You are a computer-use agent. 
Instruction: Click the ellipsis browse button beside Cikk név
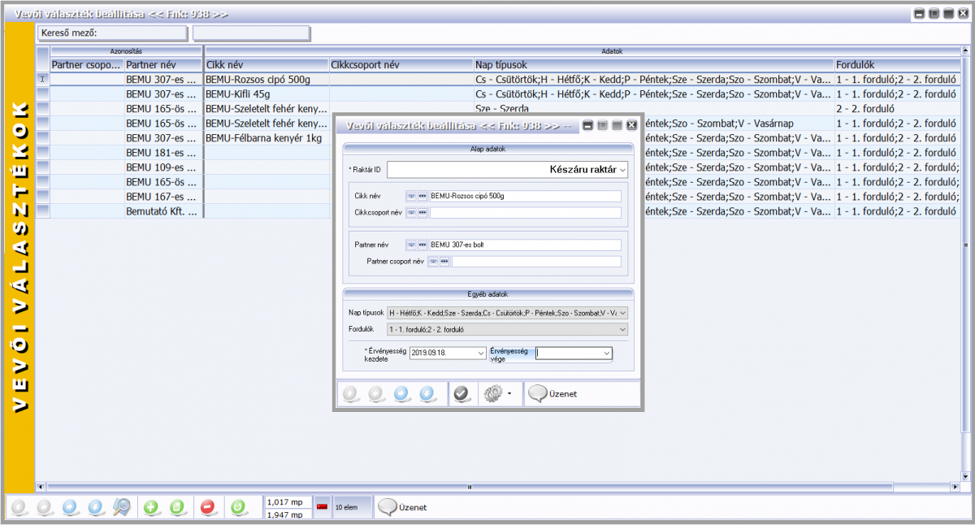pyautogui.click(x=422, y=197)
